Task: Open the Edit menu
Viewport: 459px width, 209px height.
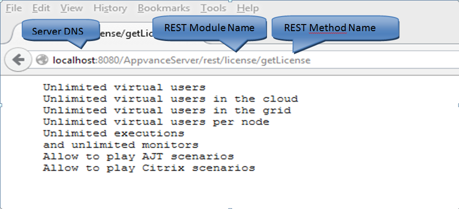Action: [x=42, y=8]
